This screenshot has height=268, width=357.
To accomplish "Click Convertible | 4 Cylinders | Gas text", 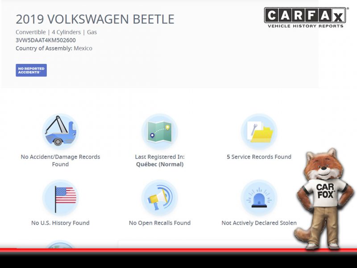I will [56, 32].
